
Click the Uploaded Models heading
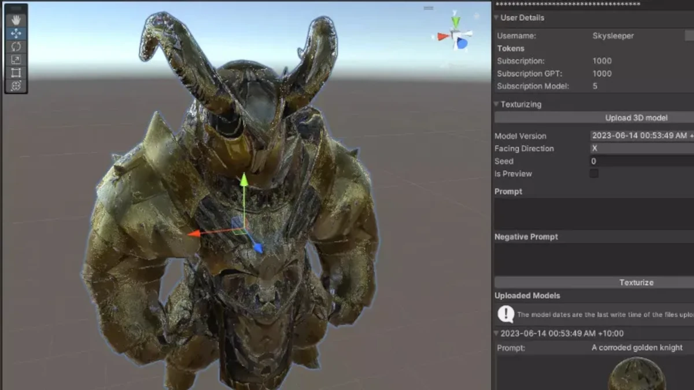[x=527, y=295]
